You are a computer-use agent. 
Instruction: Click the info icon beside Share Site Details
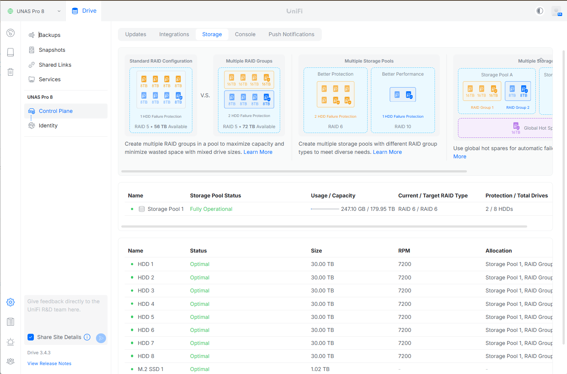click(x=87, y=337)
